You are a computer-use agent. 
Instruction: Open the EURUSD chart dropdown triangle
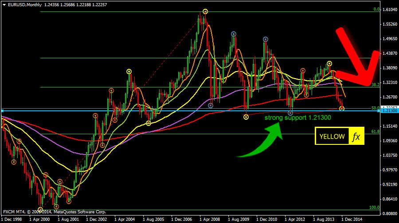(x=4, y=4)
